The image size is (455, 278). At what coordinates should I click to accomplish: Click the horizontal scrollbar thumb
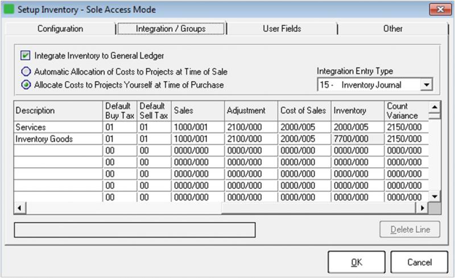(x=119, y=208)
